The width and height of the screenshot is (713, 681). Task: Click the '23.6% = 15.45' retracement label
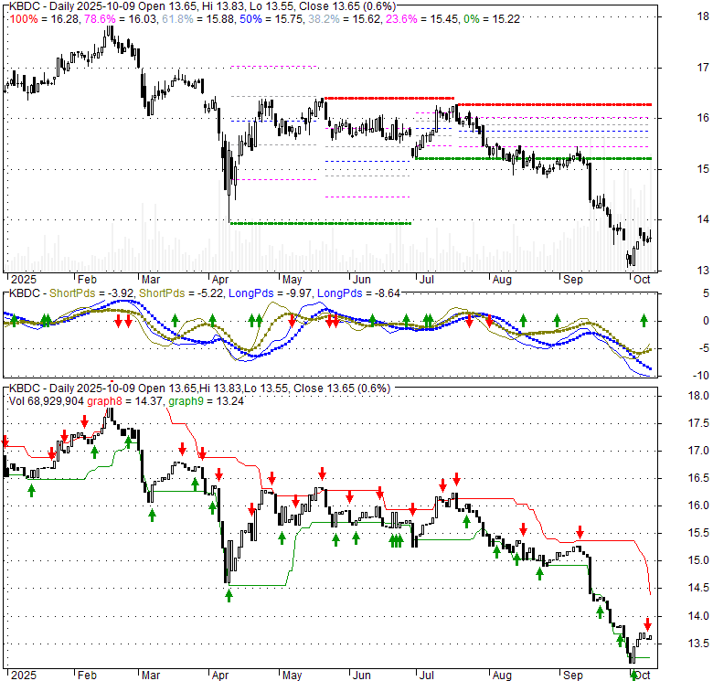coord(422,19)
